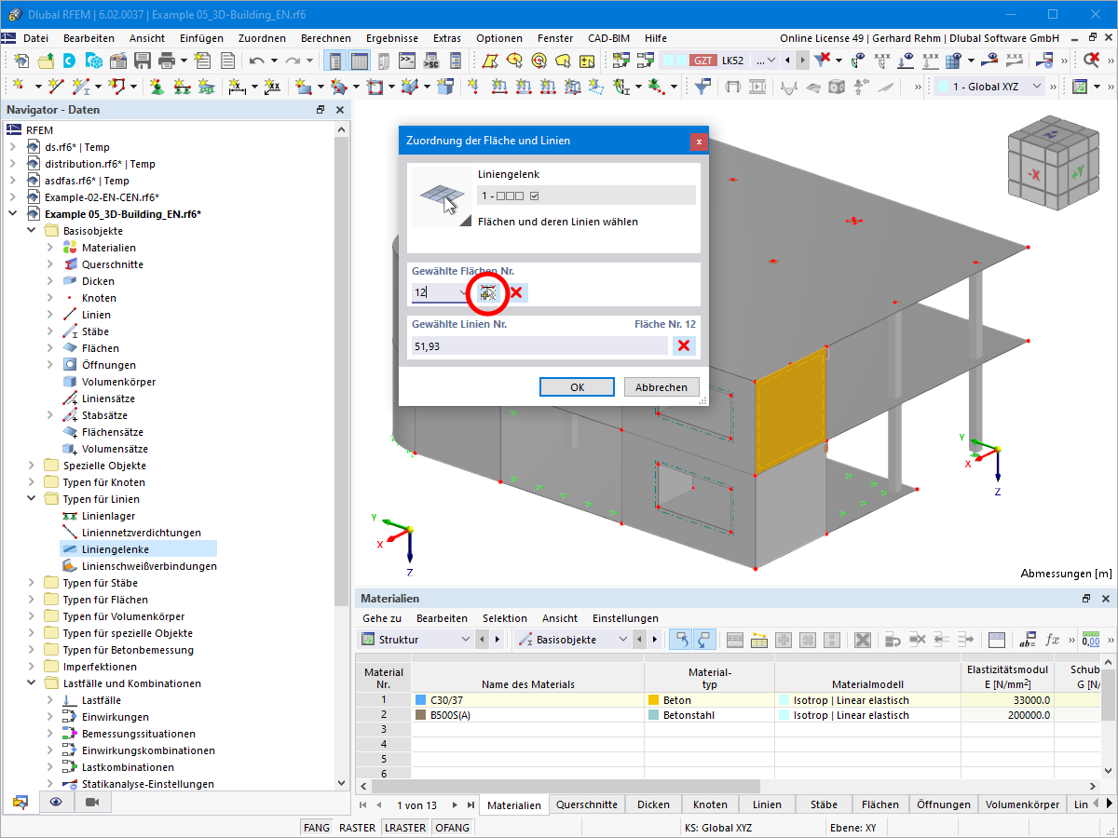
Task: Click the Redo arrow in the toolbar
Action: click(293, 61)
